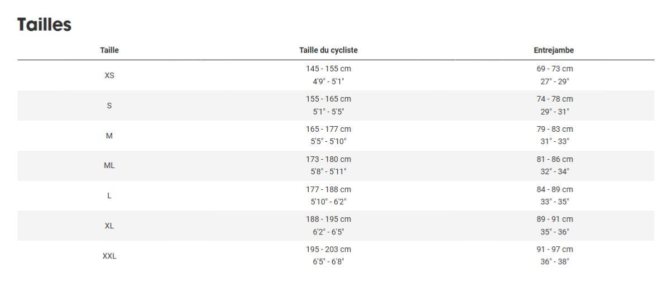Select the 188 - 195 cm rider height

pyautogui.click(x=328, y=219)
